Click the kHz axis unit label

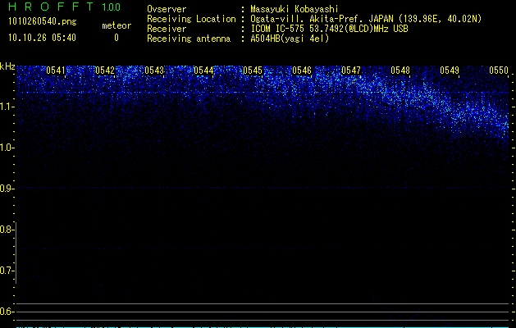click(7, 66)
